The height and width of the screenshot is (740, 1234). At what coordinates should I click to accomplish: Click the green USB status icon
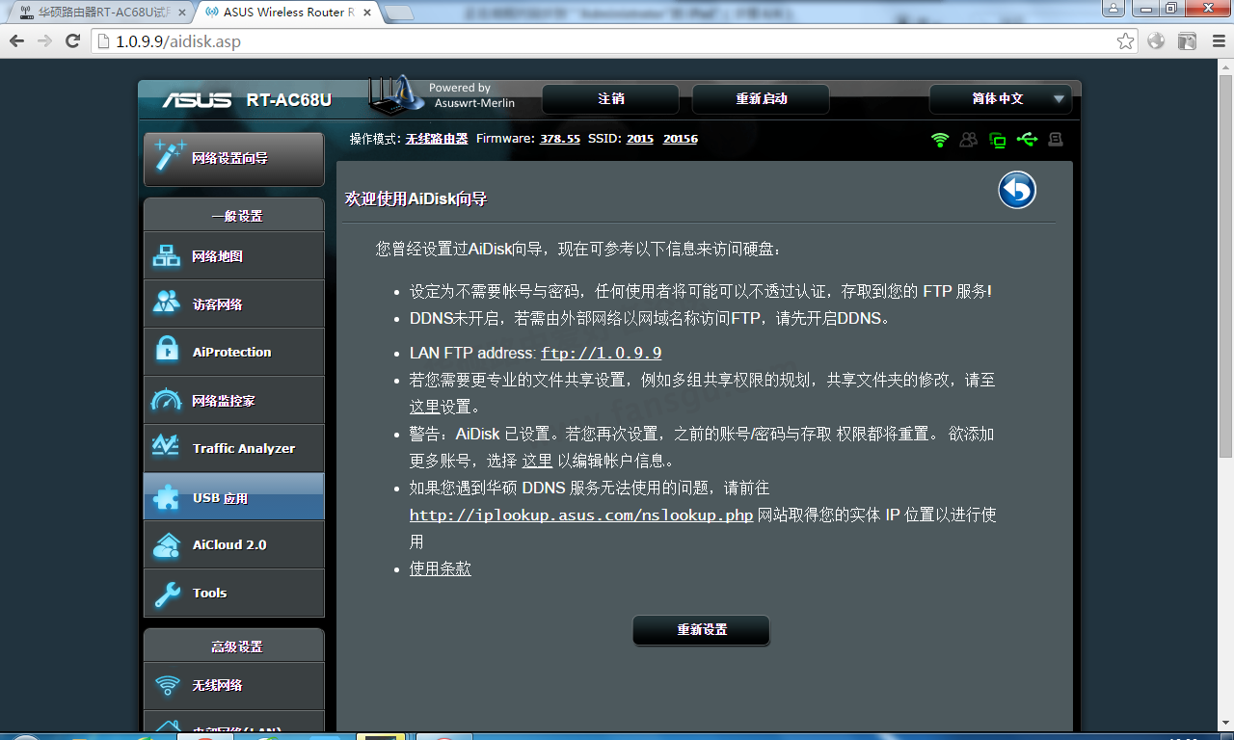tap(1027, 140)
